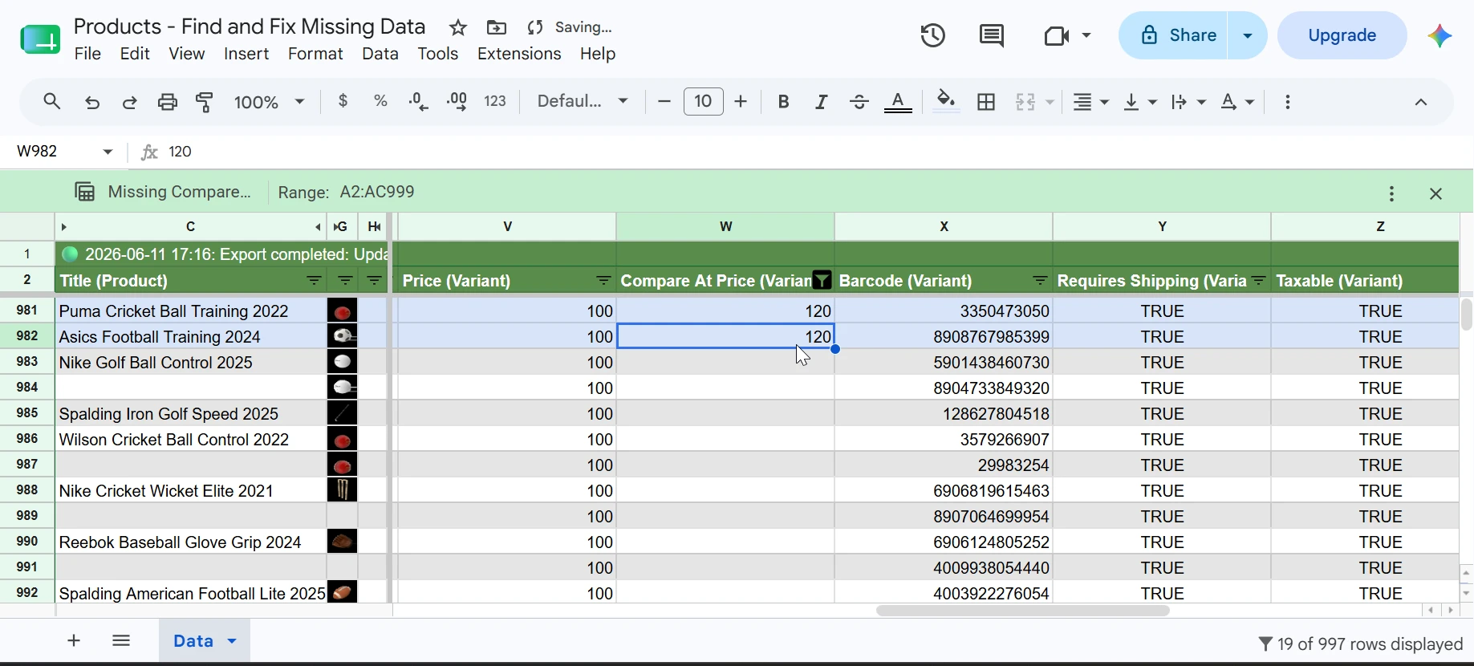The width and height of the screenshot is (1474, 666).
Task: Increase decimal places
Action: [457, 101]
